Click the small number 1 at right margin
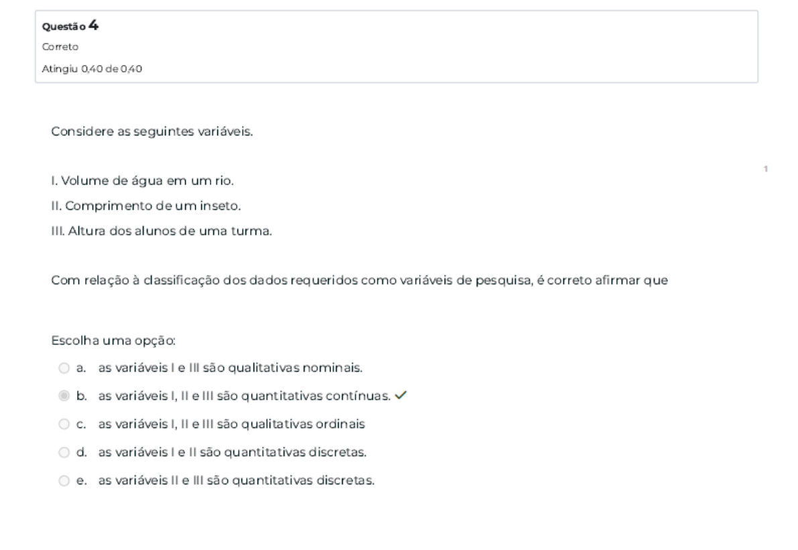Viewport: 798px width, 550px height. 766,169
